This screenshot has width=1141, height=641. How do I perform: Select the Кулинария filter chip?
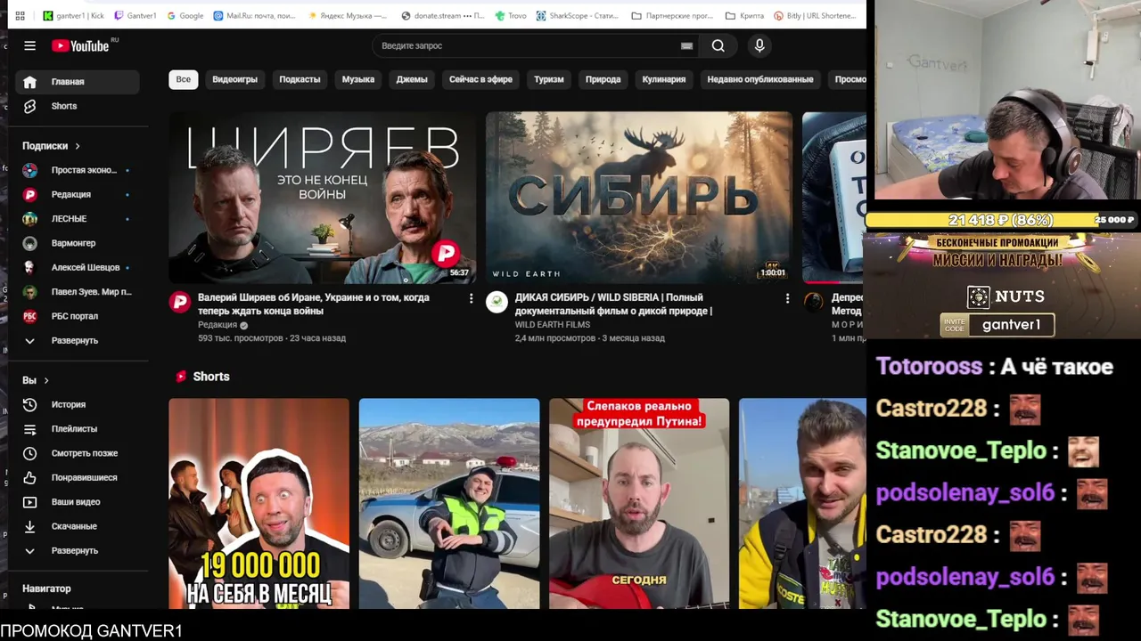point(664,79)
